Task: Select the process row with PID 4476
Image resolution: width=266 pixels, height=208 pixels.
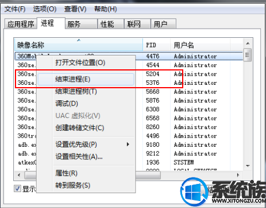Action: coord(129,56)
